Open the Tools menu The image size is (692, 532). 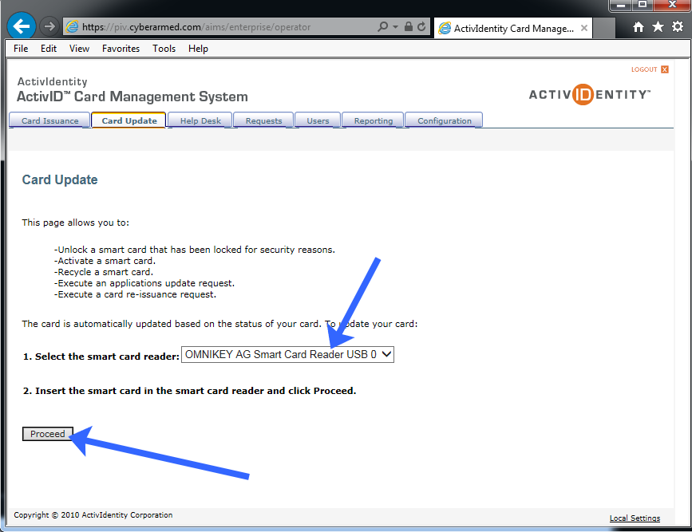[x=164, y=49]
